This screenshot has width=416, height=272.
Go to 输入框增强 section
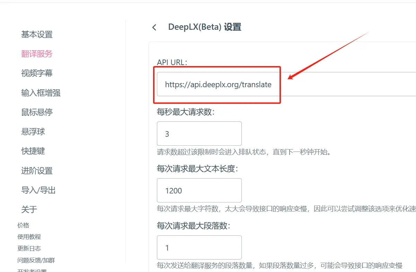coord(41,93)
